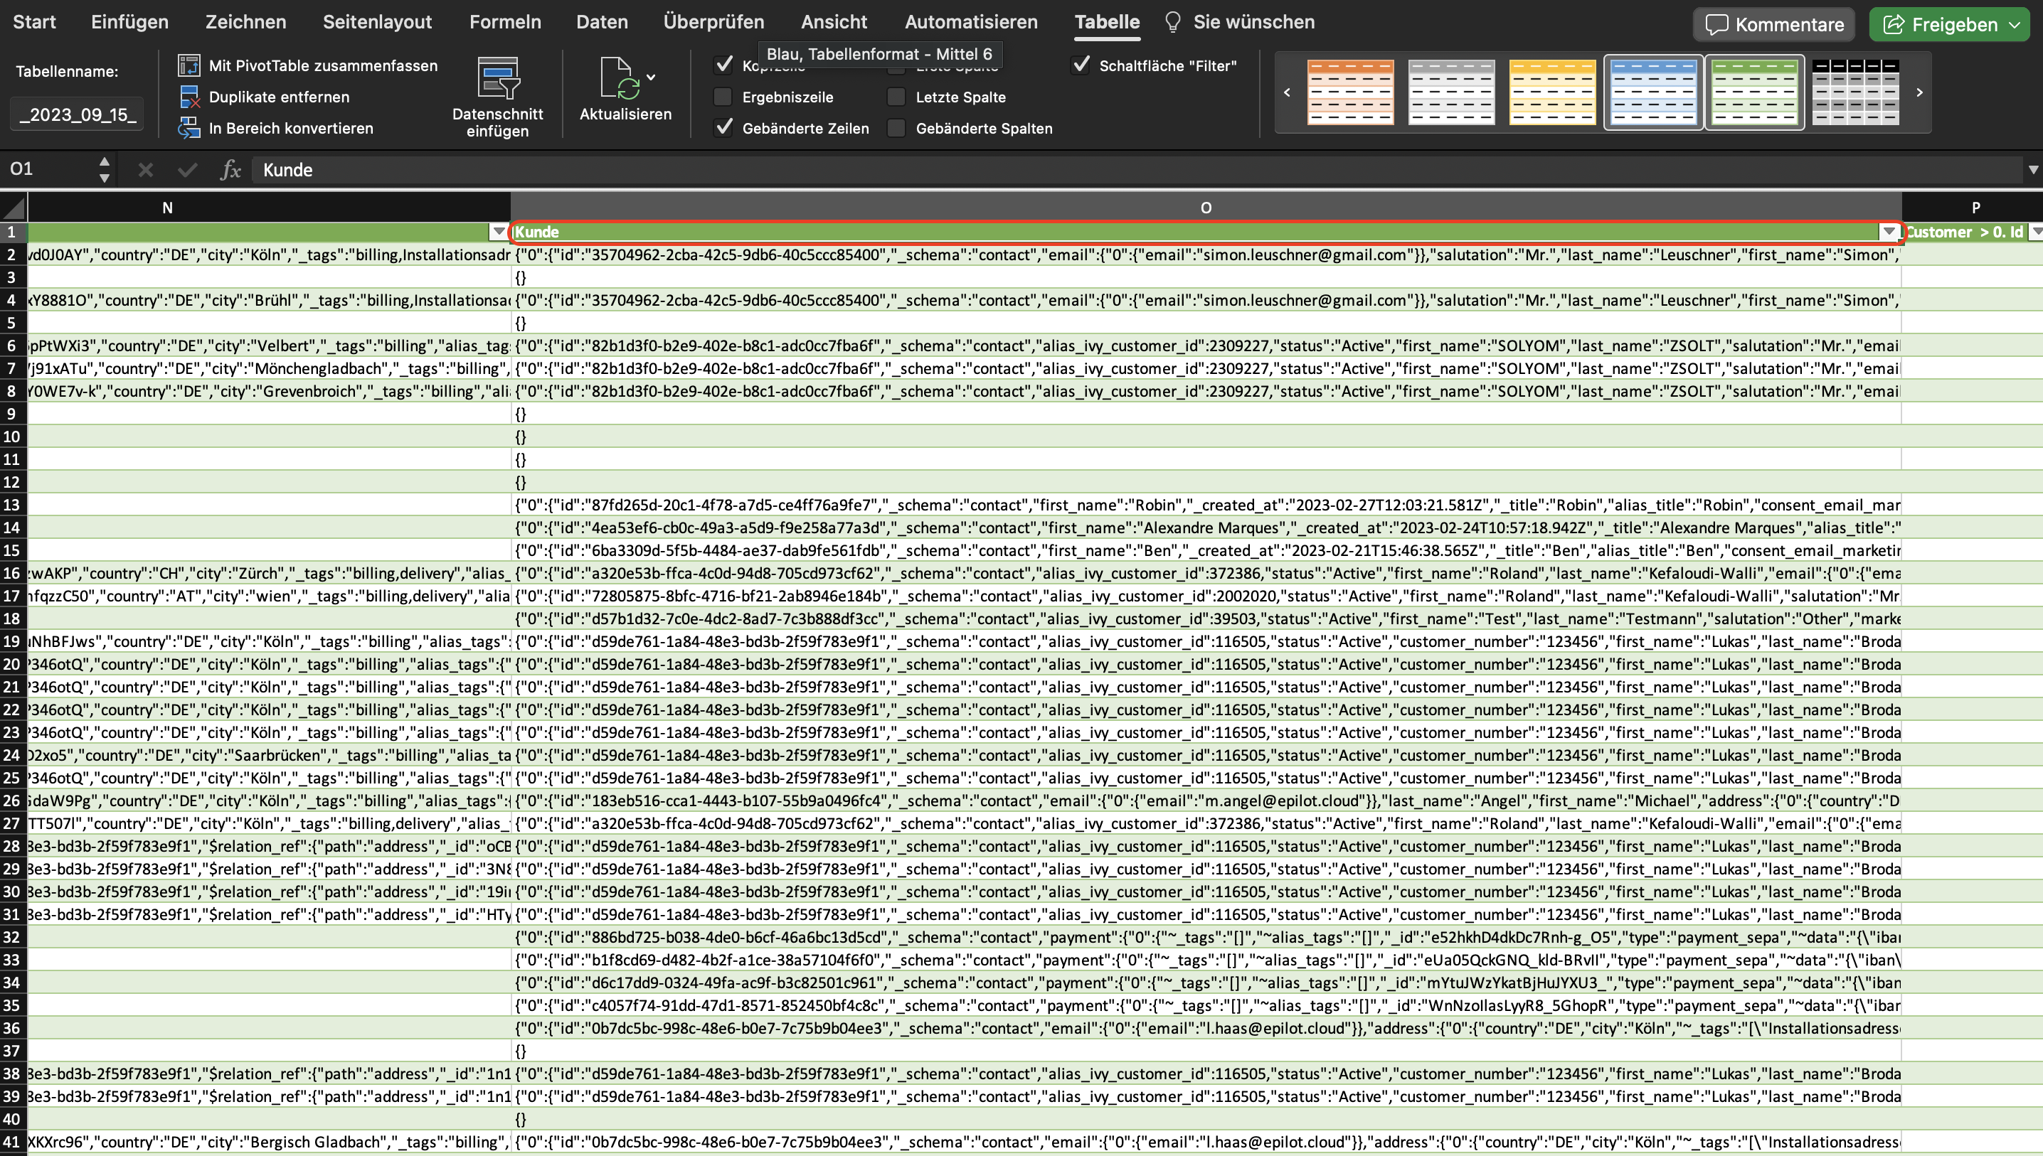2043x1156 pixels.
Task: Click the Sie wünschen search text
Action: click(x=1253, y=22)
